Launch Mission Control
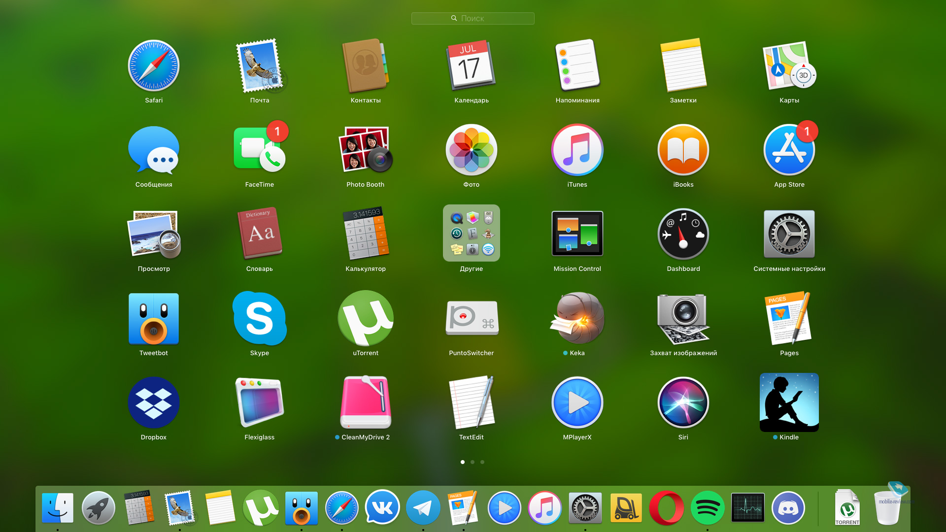 [577, 234]
